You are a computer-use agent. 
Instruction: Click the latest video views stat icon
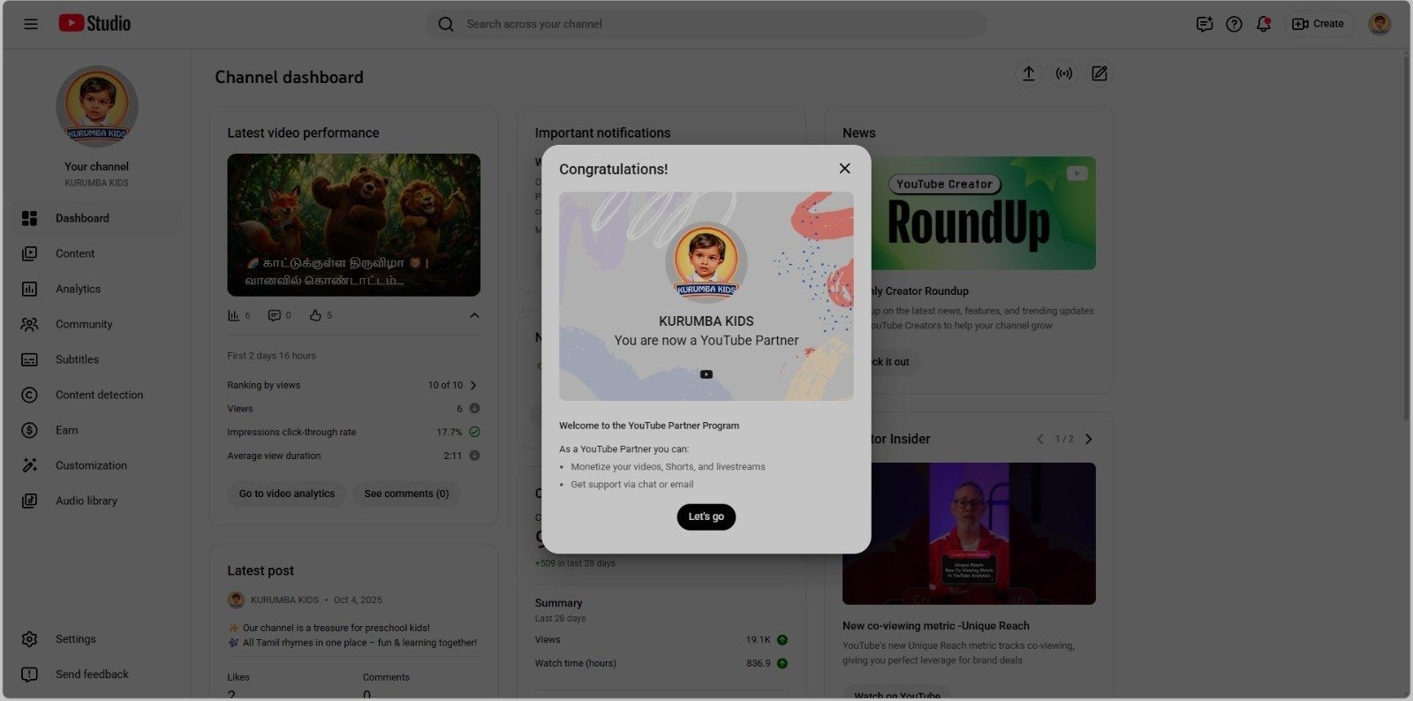(234, 315)
